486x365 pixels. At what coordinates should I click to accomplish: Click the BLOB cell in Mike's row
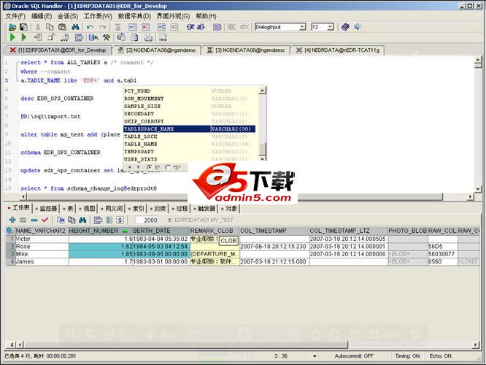[x=408, y=254]
